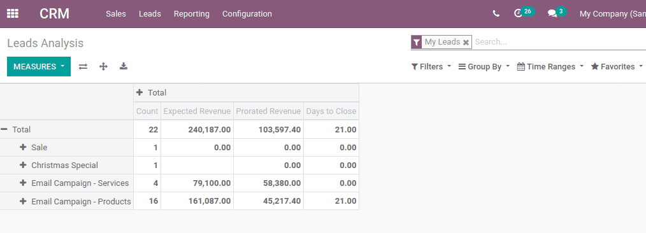Click the 103,597.40 total prorated revenue cell
The width and height of the screenshot is (646, 233).
[x=268, y=129]
